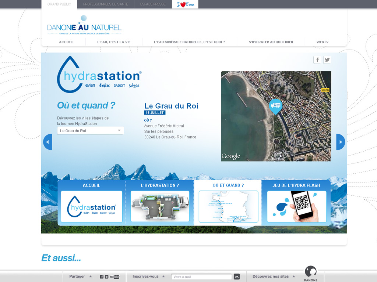Screen dimensions: 377x282
Task: Select Accueil in the main navigation bar
Action: [x=66, y=42]
